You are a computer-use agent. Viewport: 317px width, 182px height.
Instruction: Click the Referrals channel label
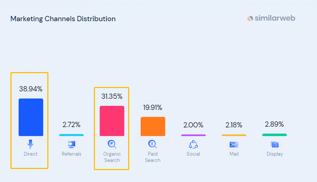[x=72, y=154]
